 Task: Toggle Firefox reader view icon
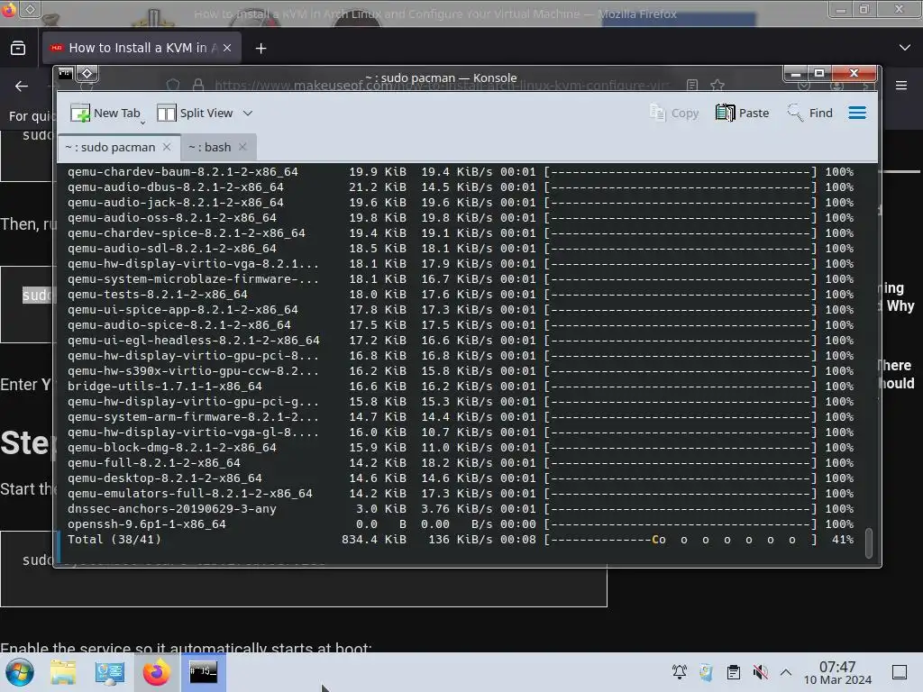(x=692, y=86)
